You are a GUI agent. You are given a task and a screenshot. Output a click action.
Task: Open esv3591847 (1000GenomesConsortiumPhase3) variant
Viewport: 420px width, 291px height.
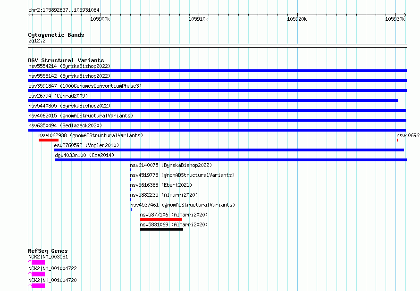coord(85,86)
